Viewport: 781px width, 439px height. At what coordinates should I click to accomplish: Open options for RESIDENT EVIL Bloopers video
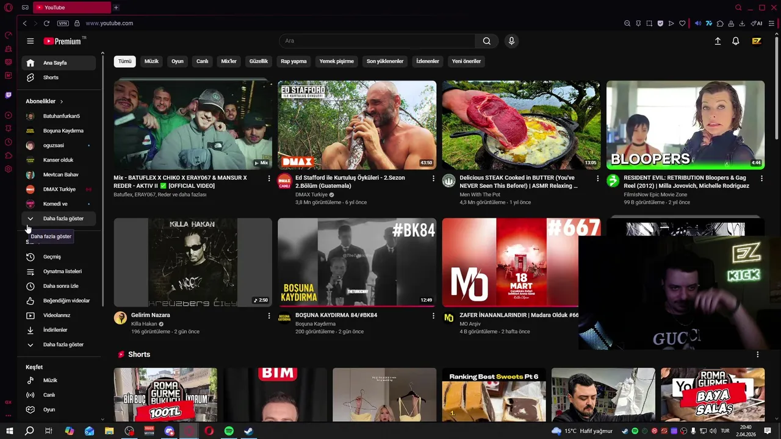pos(761,178)
